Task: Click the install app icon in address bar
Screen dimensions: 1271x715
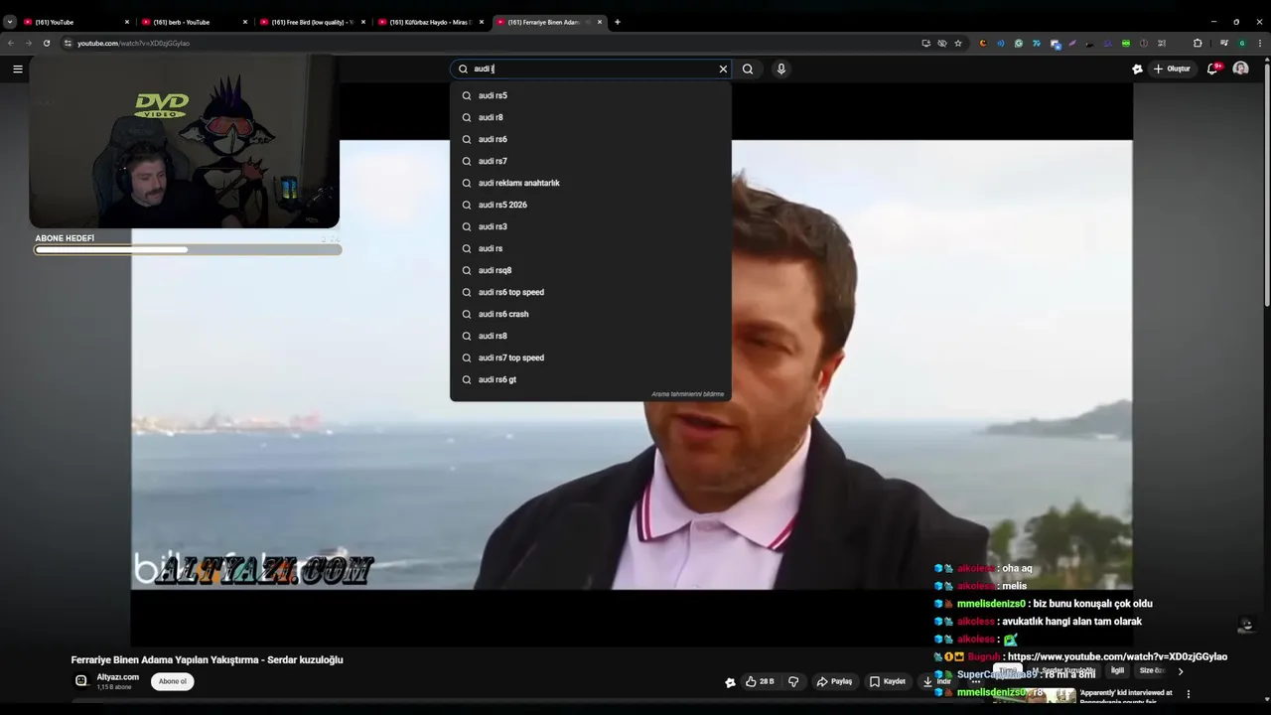Action: (926, 43)
